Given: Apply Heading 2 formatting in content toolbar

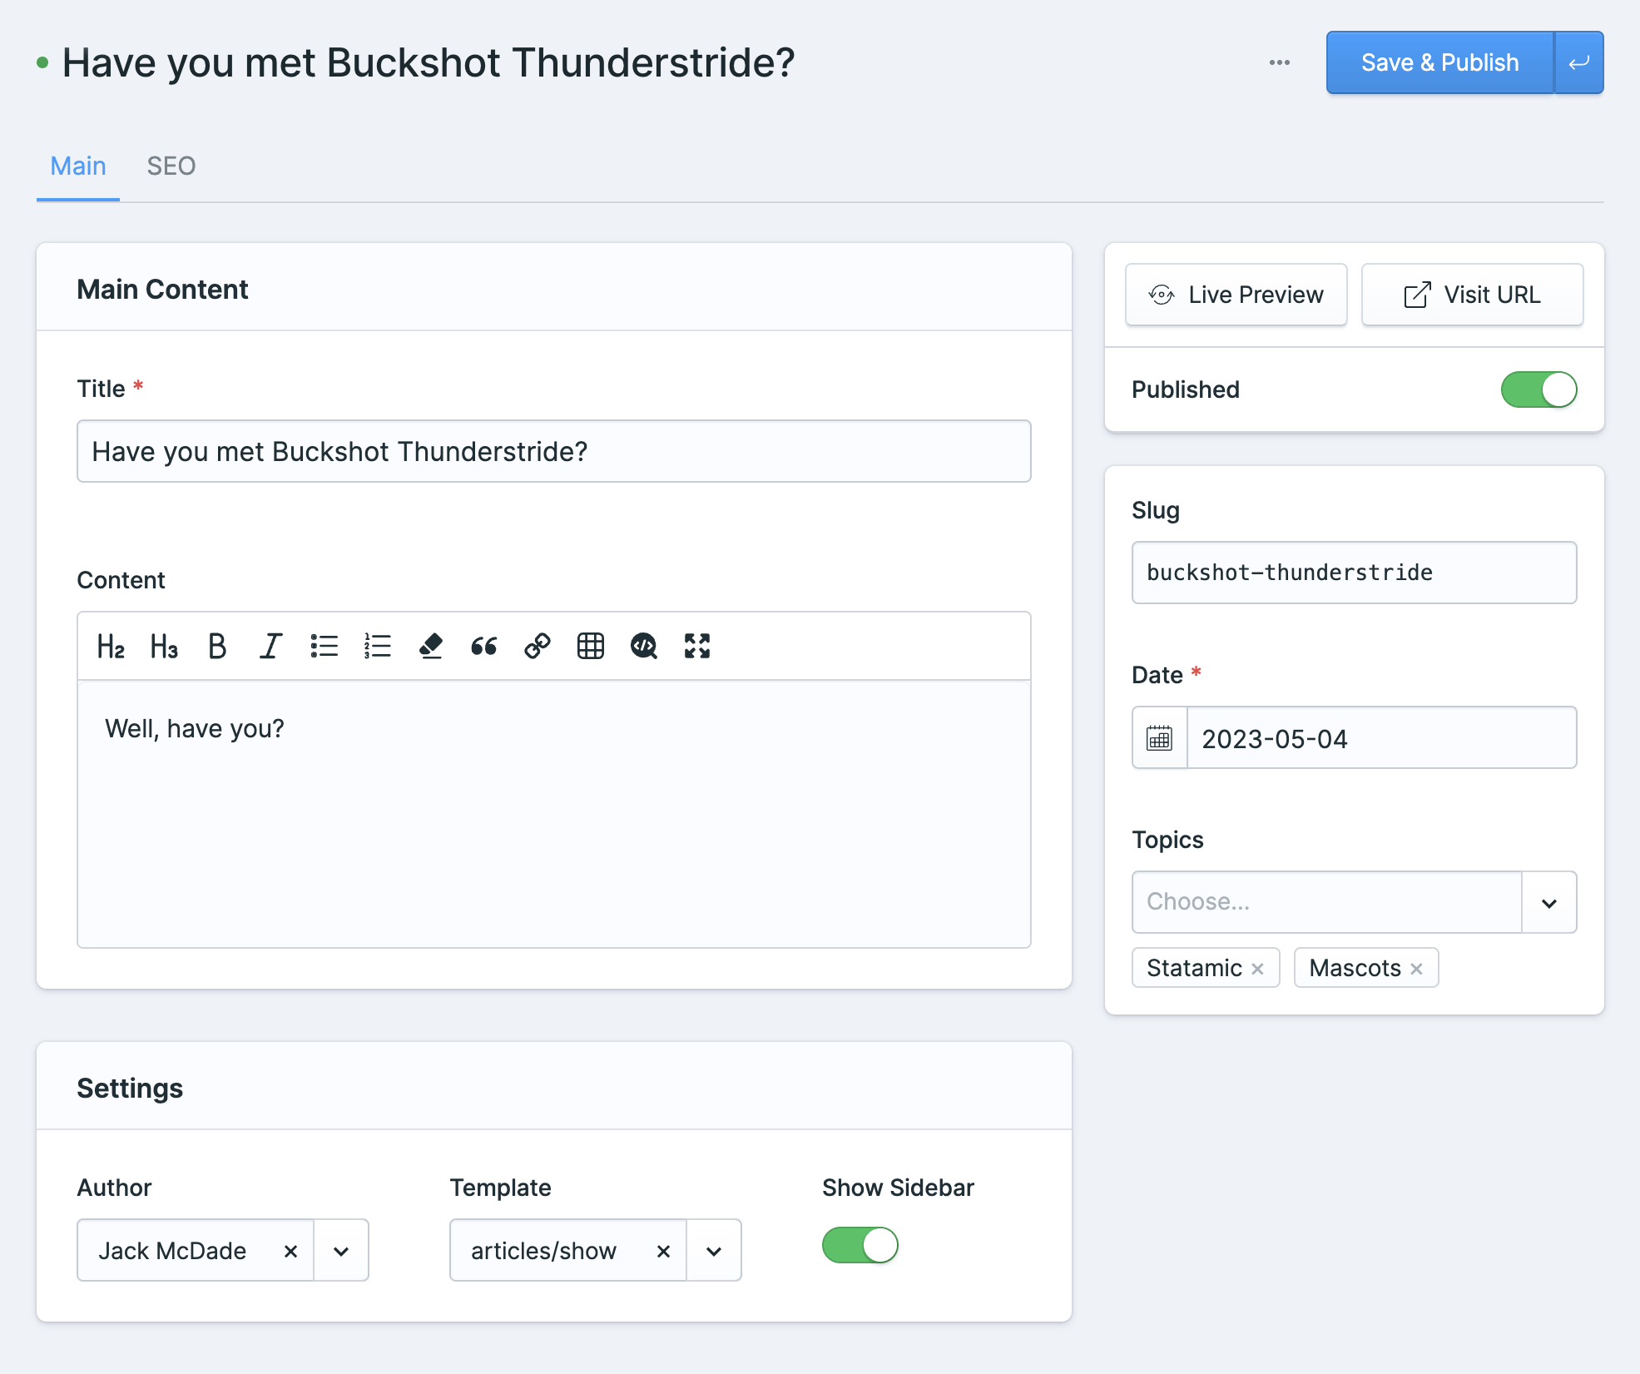Looking at the screenshot, I should pos(111,646).
